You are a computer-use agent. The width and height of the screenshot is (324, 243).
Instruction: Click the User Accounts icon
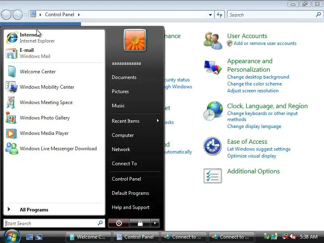point(213,40)
